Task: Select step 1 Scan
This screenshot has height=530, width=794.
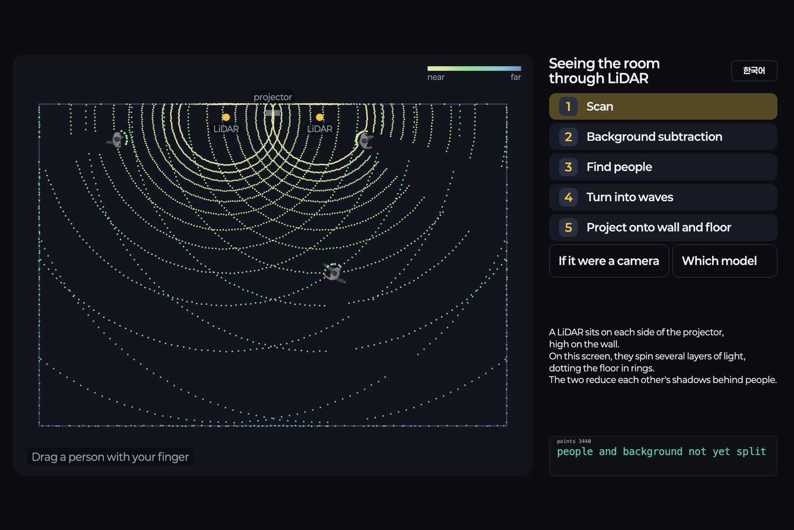Action: [663, 106]
